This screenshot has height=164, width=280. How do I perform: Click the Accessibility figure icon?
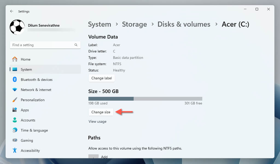click(x=15, y=151)
